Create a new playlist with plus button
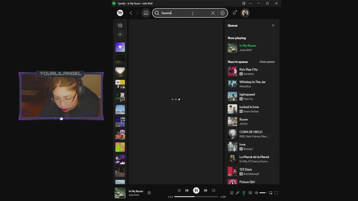The image size is (358, 201). click(x=120, y=34)
